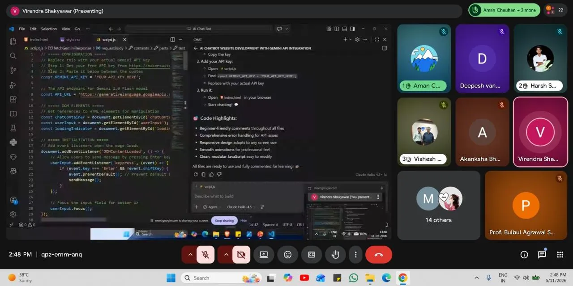Click the Describe what to build chat input

[248, 196]
